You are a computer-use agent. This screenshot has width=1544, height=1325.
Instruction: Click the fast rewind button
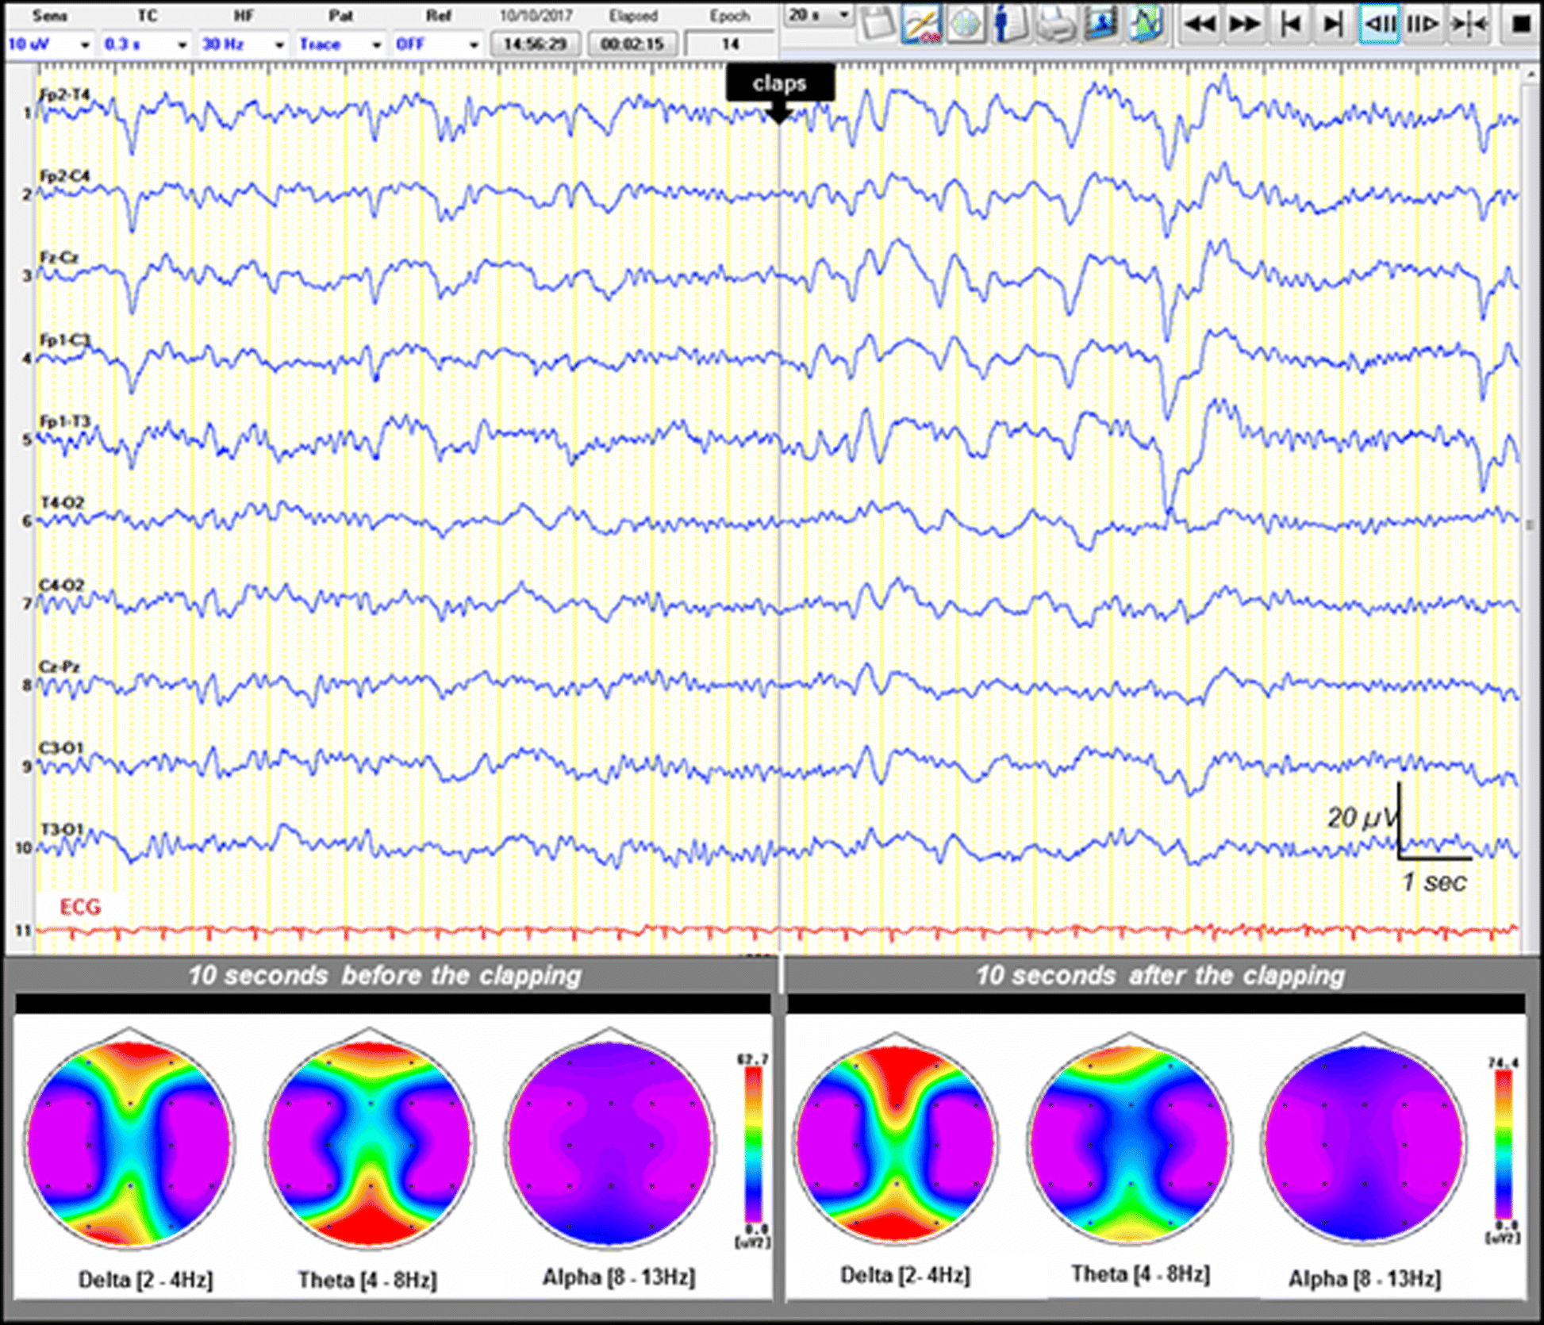1200,24
